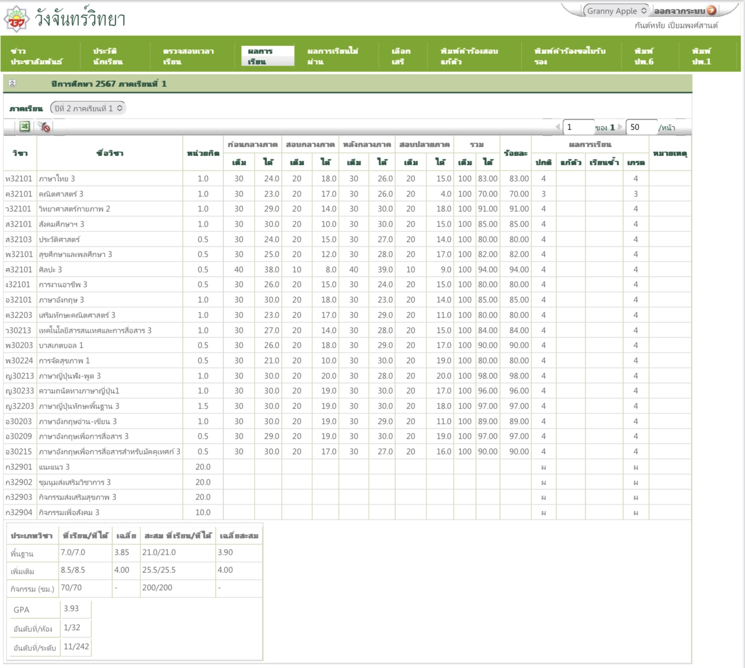
Task: Click subject code อ30215
Action: point(19,452)
